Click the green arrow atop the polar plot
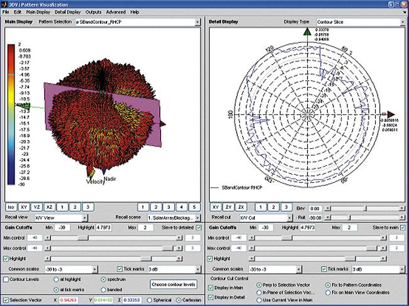Screen dimensions: 409x306 (306, 31)
